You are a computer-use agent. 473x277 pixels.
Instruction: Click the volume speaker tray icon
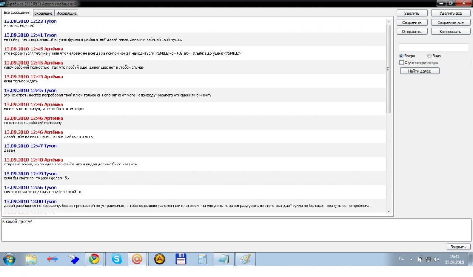(x=436, y=259)
